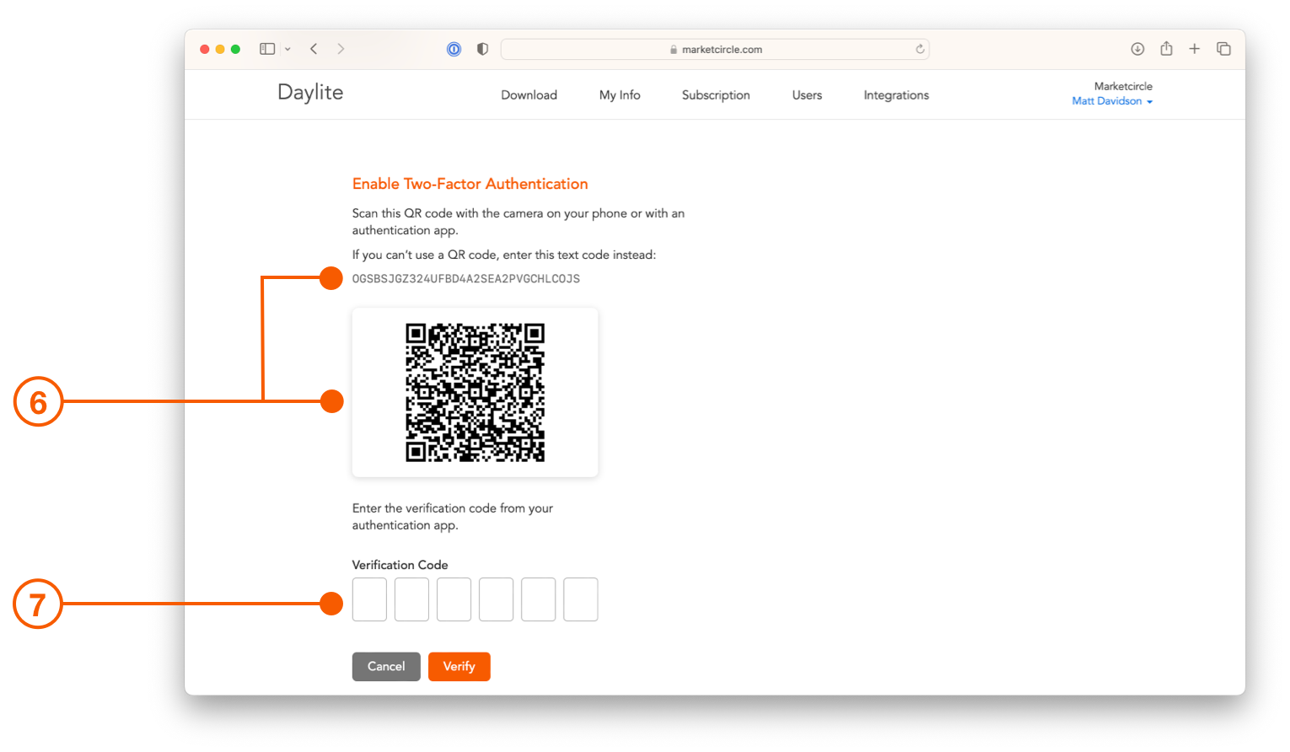The width and height of the screenshot is (1290, 752).
Task: Open the Users page
Action: (x=807, y=95)
